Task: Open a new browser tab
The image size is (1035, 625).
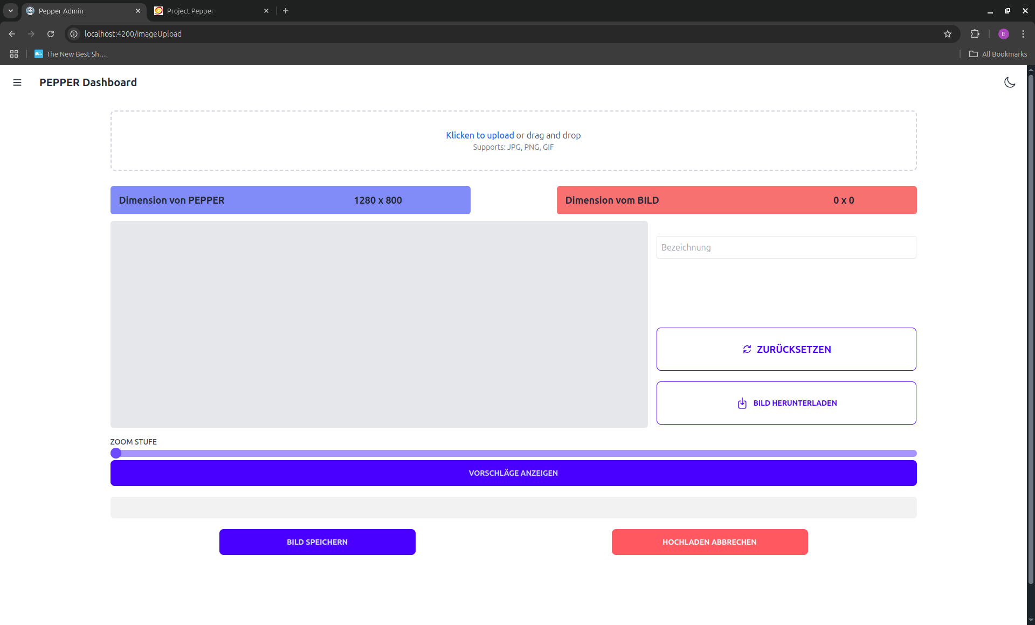Action: click(286, 11)
